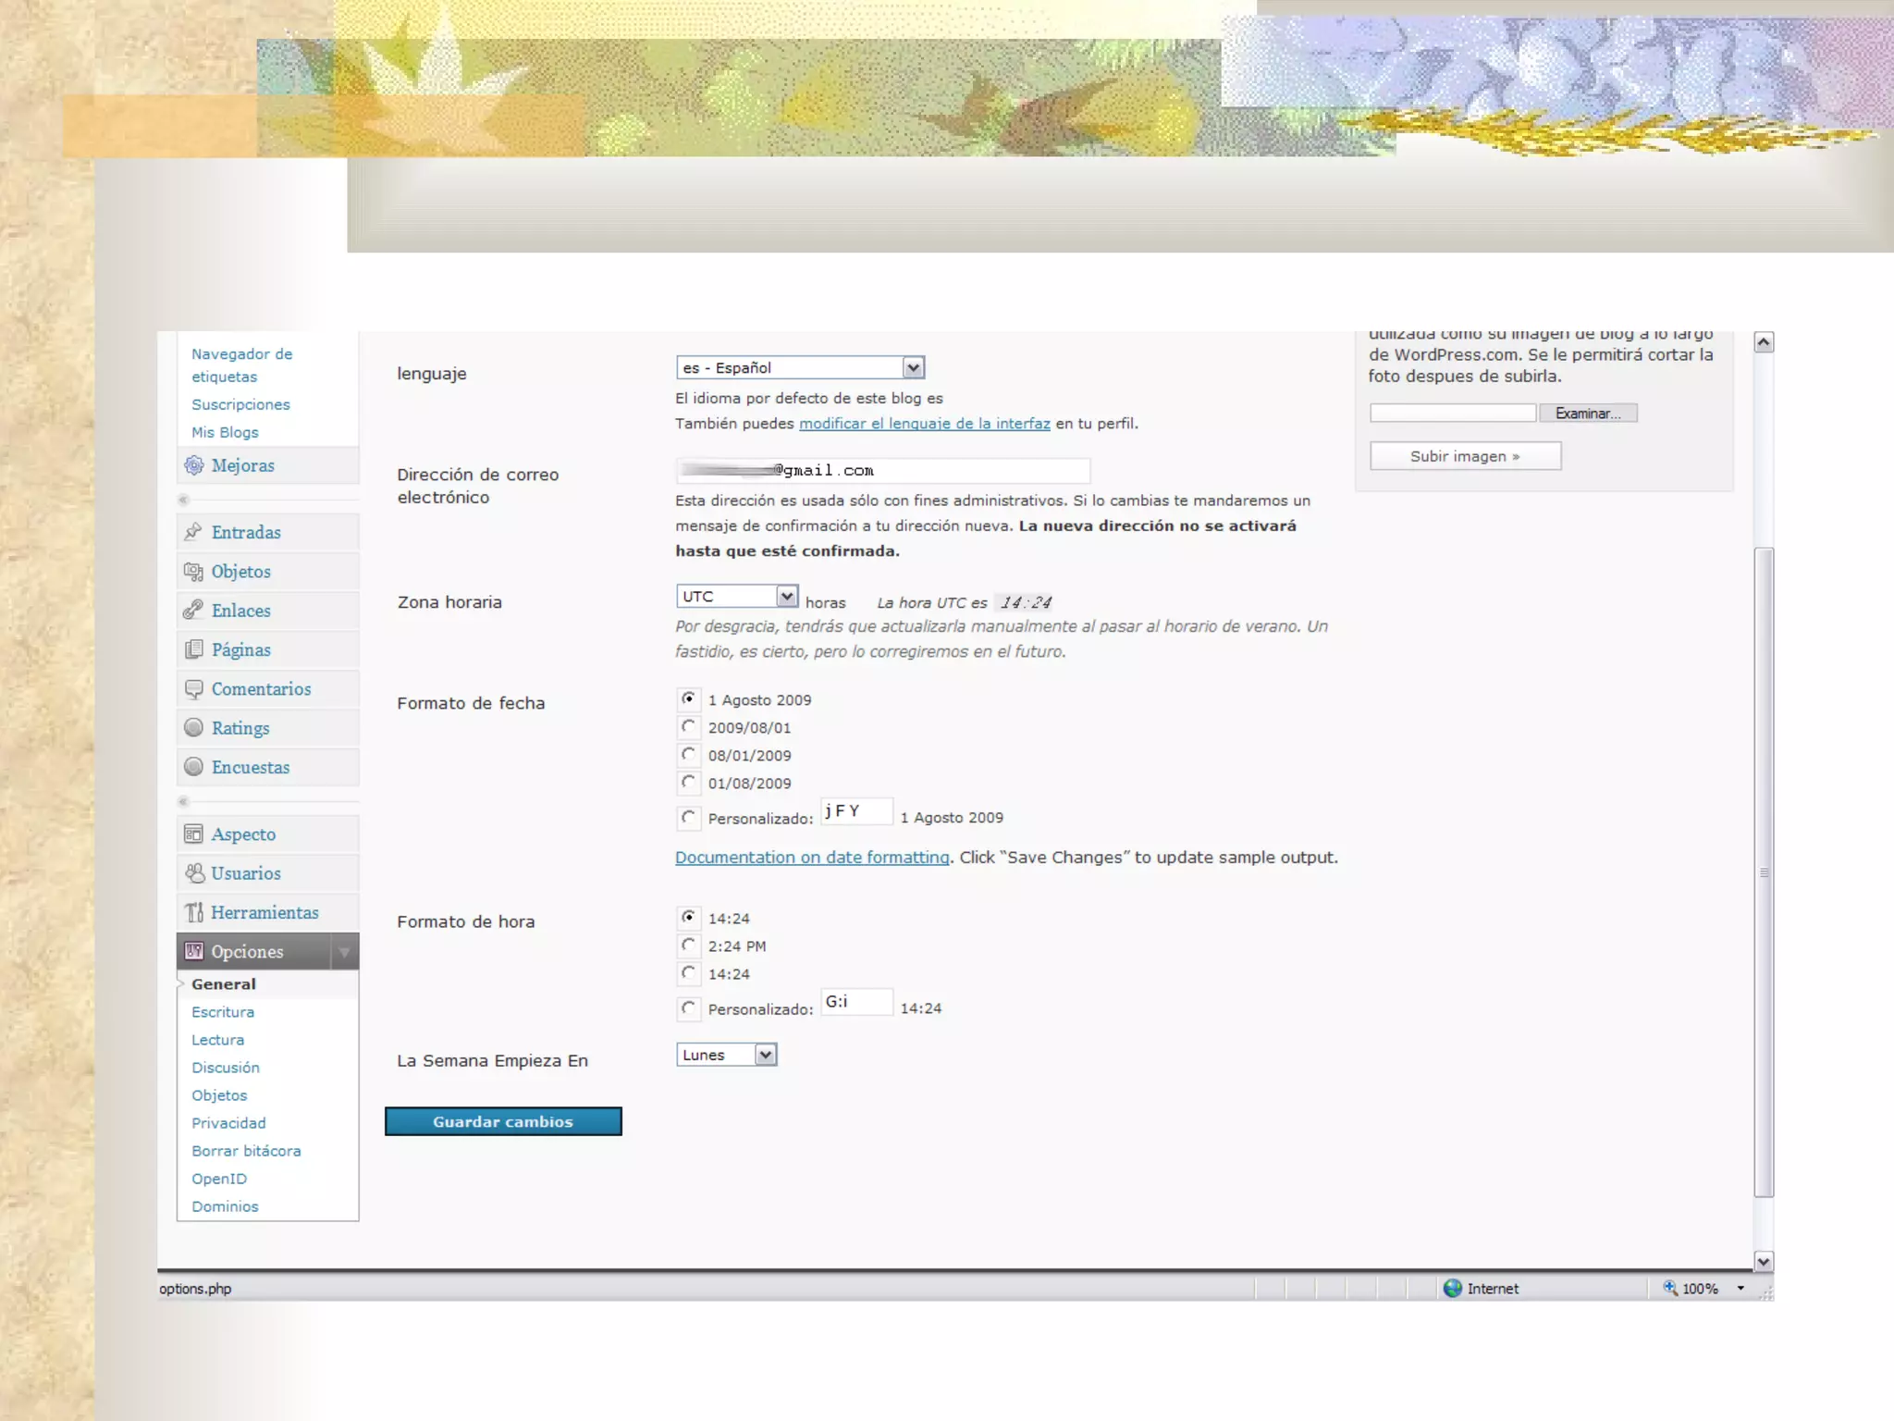Open the Lunes week start dropdown
Screen dimensions: 1894x1421
coord(765,1055)
